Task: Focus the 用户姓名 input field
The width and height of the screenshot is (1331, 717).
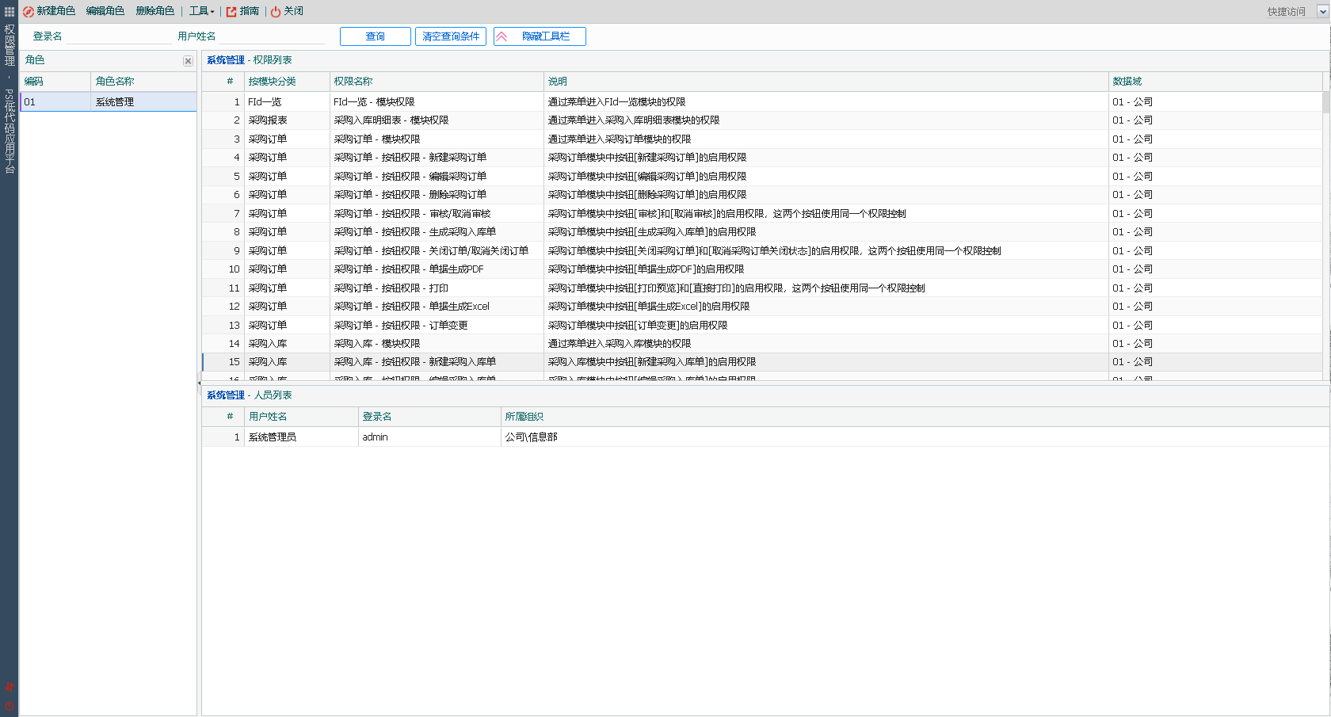Action: [x=271, y=36]
